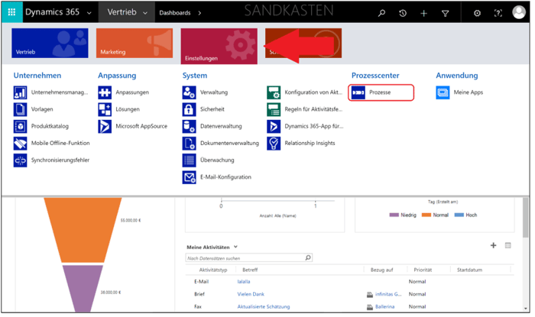This screenshot has width=535, height=317.
Task: Open the settings gear in the top bar
Action: (x=477, y=13)
